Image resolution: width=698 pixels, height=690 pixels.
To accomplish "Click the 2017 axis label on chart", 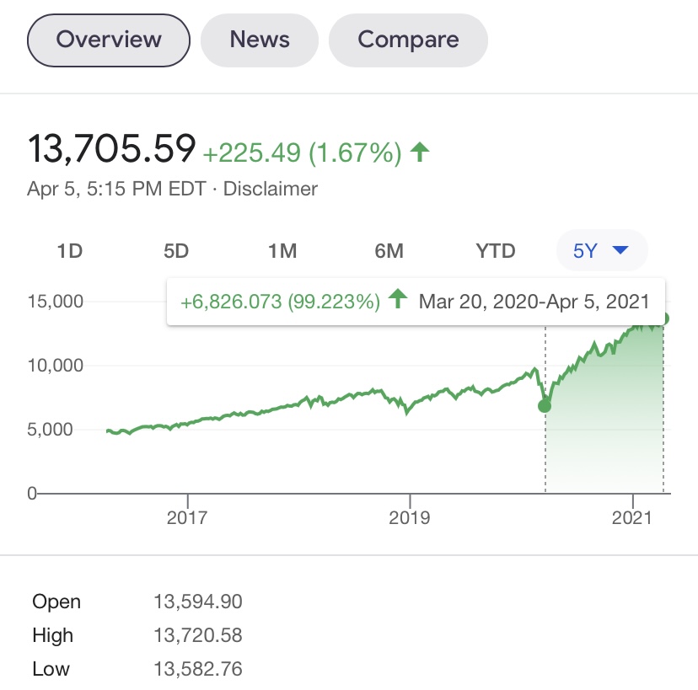I will pos(187,518).
